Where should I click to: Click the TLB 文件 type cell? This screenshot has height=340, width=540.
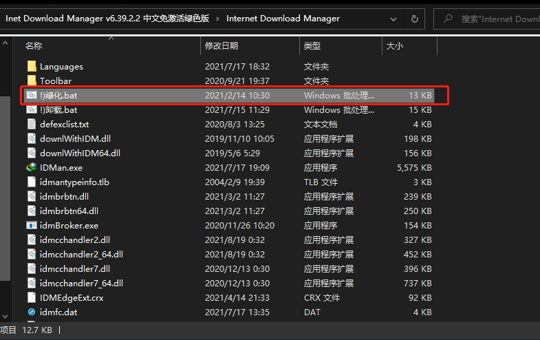click(321, 182)
